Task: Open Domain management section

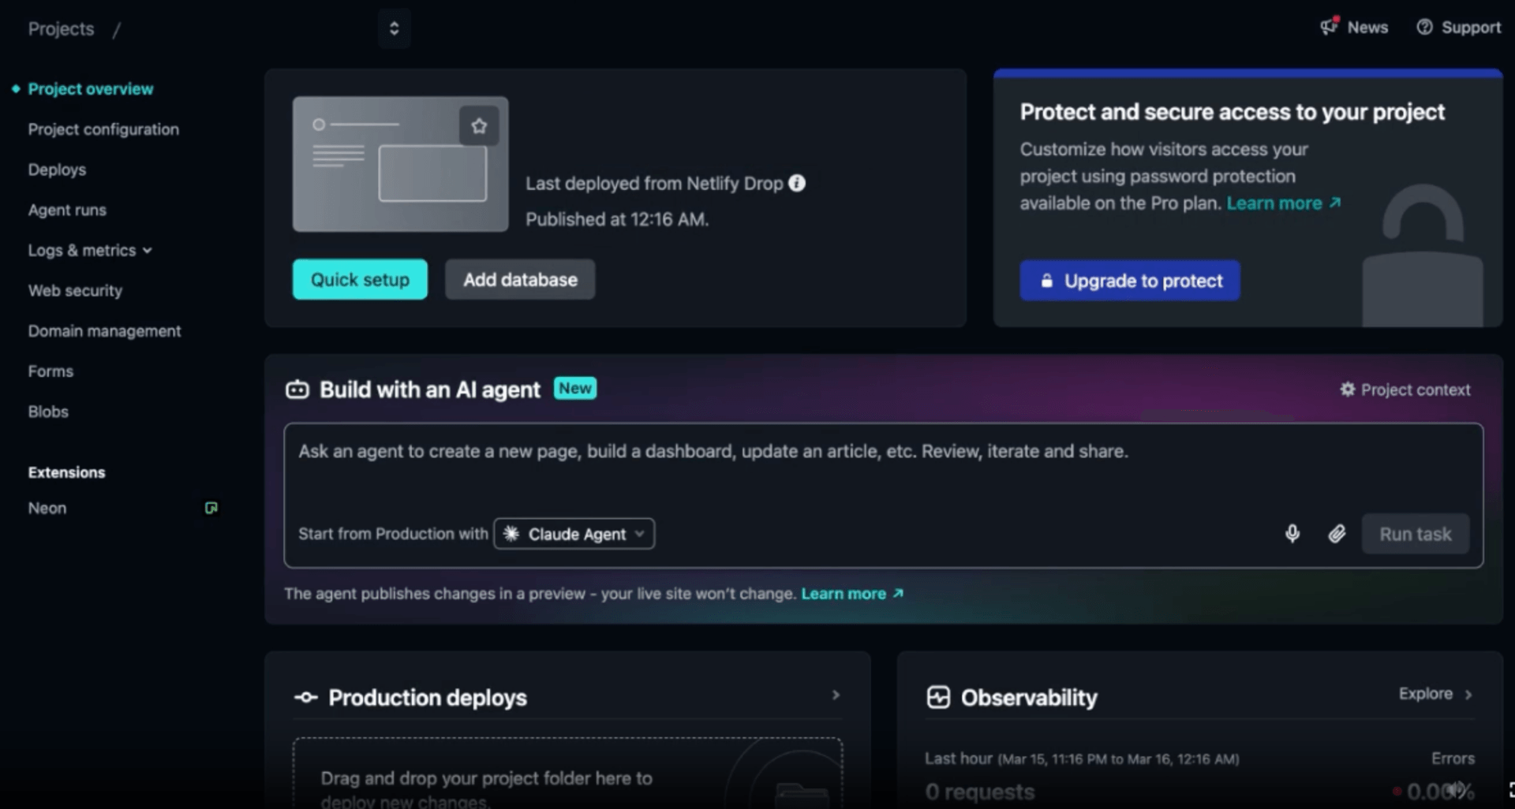Action: coord(104,331)
